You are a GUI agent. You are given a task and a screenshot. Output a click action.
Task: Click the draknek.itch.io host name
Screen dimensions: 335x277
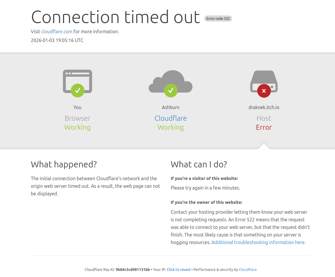(x=264, y=107)
